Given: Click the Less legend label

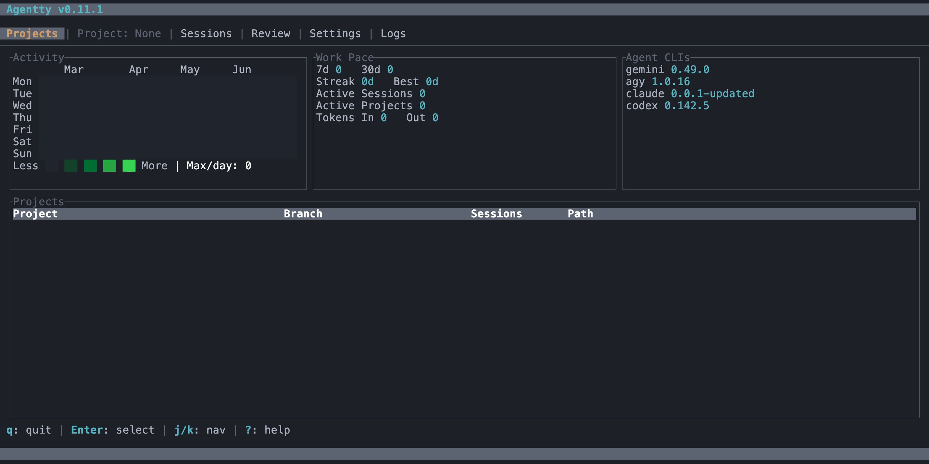Looking at the screenshot, I should 26,166.
